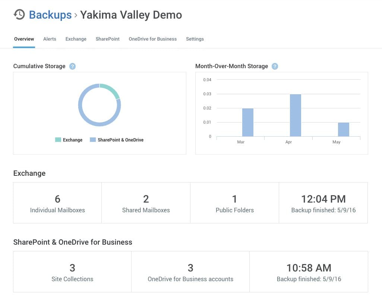Click the Apr axis label
The width and height of the screenshot is (382, 305).
pyautogui.click(x=288, y=142)
